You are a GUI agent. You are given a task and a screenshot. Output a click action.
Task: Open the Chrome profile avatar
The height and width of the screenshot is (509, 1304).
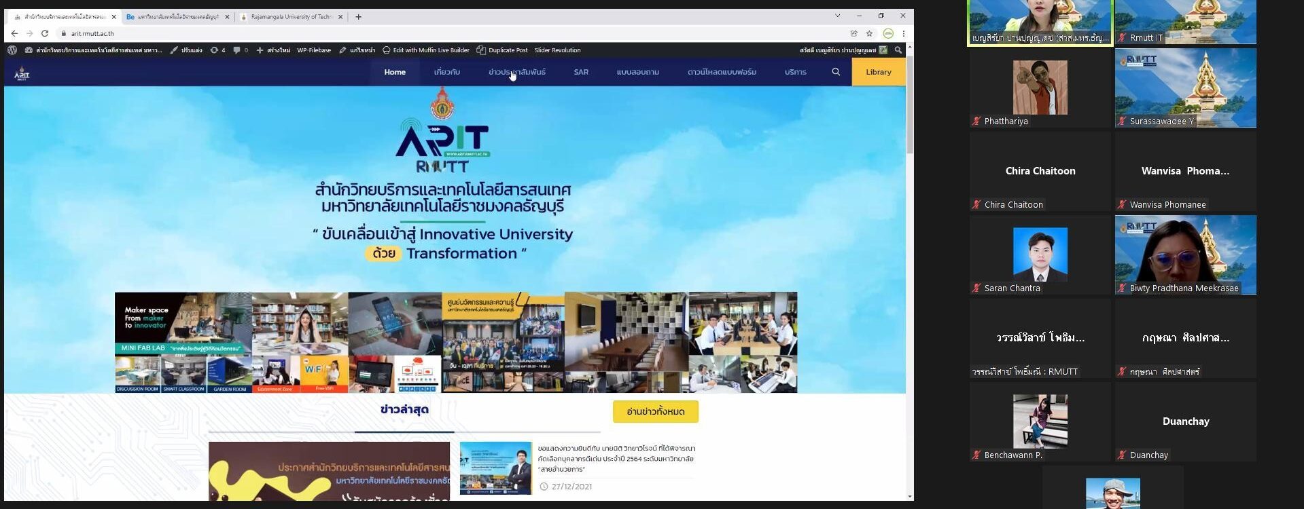(x=888, y=33)
